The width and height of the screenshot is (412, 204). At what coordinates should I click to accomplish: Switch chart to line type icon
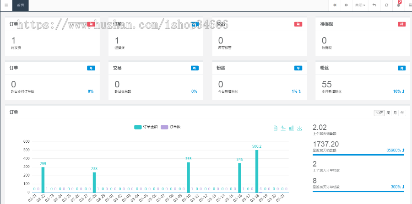click(x=283, y=128)
